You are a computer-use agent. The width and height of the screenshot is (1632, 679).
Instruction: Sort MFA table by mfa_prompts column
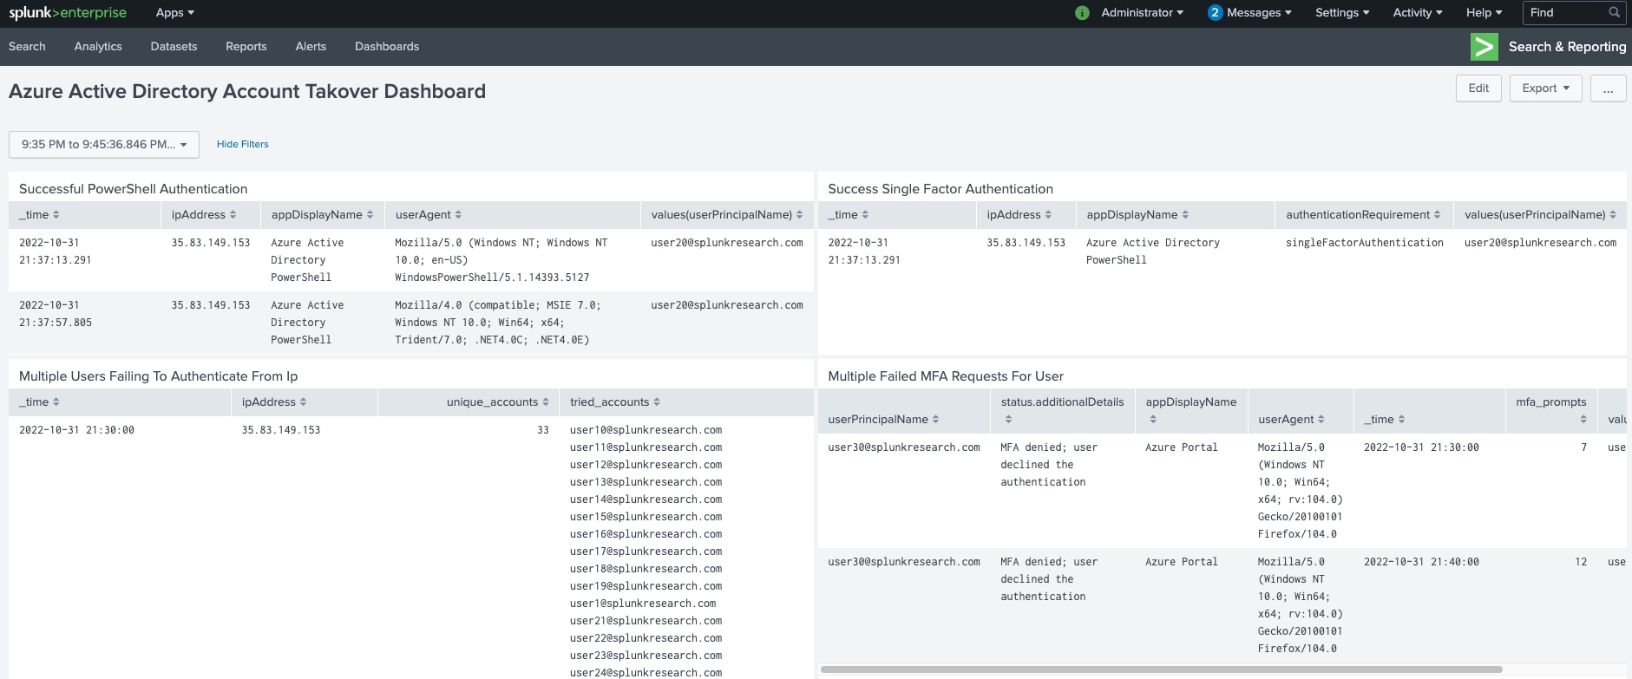click(1551, 410)
